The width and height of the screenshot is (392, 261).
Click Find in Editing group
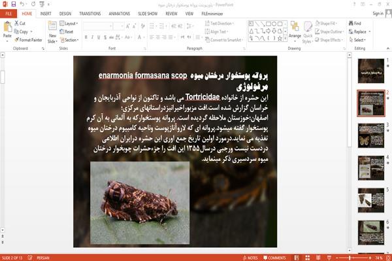pyautogui.click(x=355, y=24)
